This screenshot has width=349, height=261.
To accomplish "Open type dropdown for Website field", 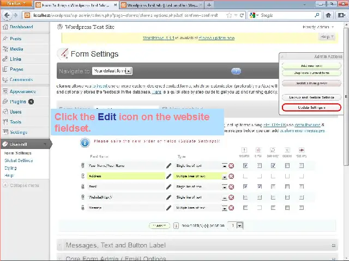I will 224,197.
